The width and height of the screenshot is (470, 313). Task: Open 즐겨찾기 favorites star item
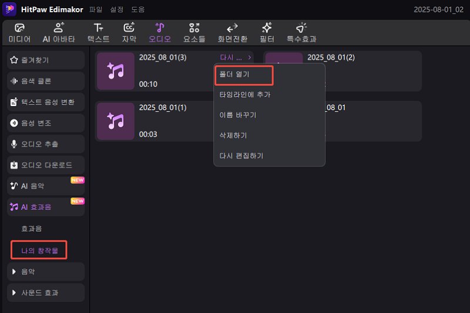coord(46,60)
